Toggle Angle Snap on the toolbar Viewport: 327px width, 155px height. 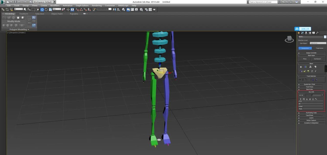[x=81, y=9]
